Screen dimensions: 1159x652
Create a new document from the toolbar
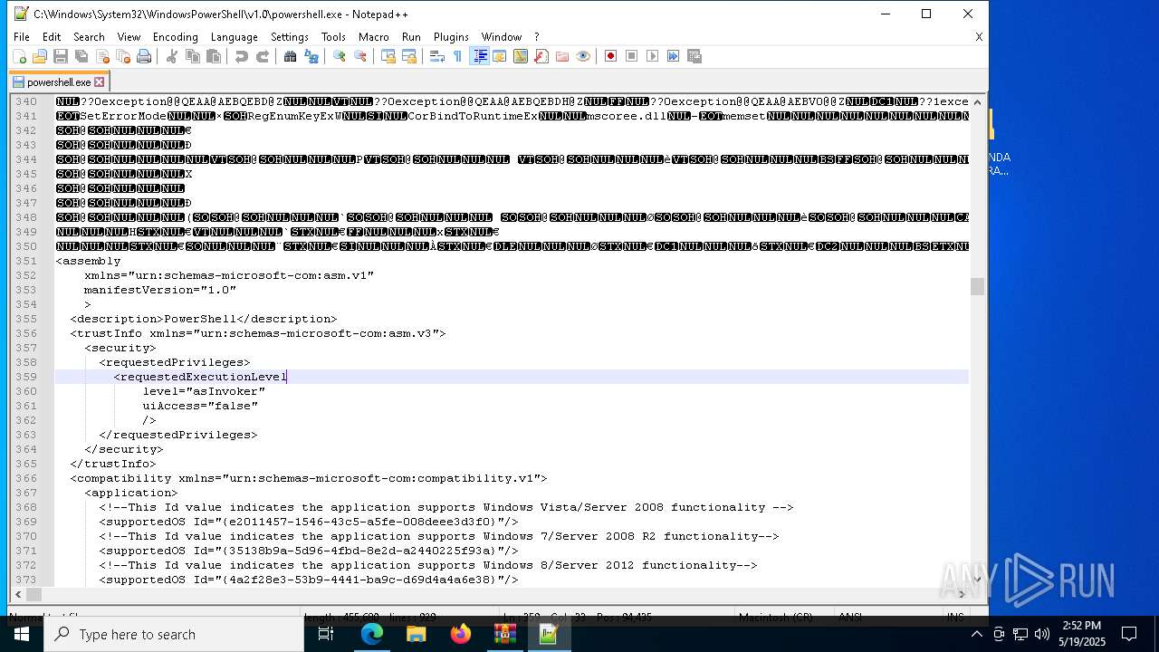coord(19,56)
